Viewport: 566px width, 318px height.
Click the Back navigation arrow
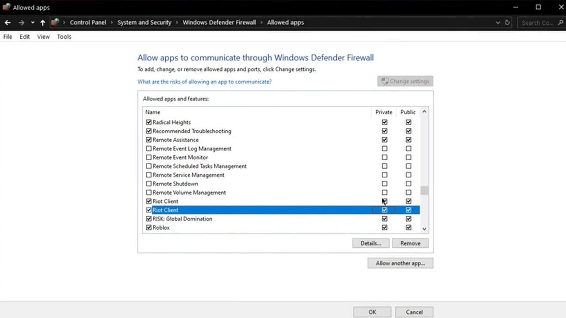[x=8, y=23]
